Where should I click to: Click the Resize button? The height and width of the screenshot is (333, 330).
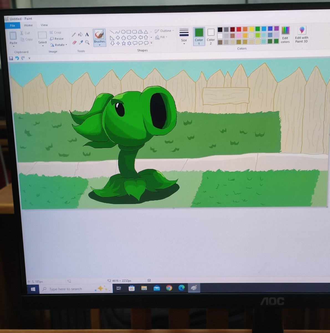click(x=57, y=39)
